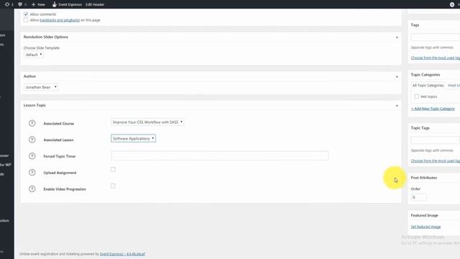The height and width of the screenshot is (259, 460).
Task: Click Choose from most used tags under Tags
Action: click(436, 58)
